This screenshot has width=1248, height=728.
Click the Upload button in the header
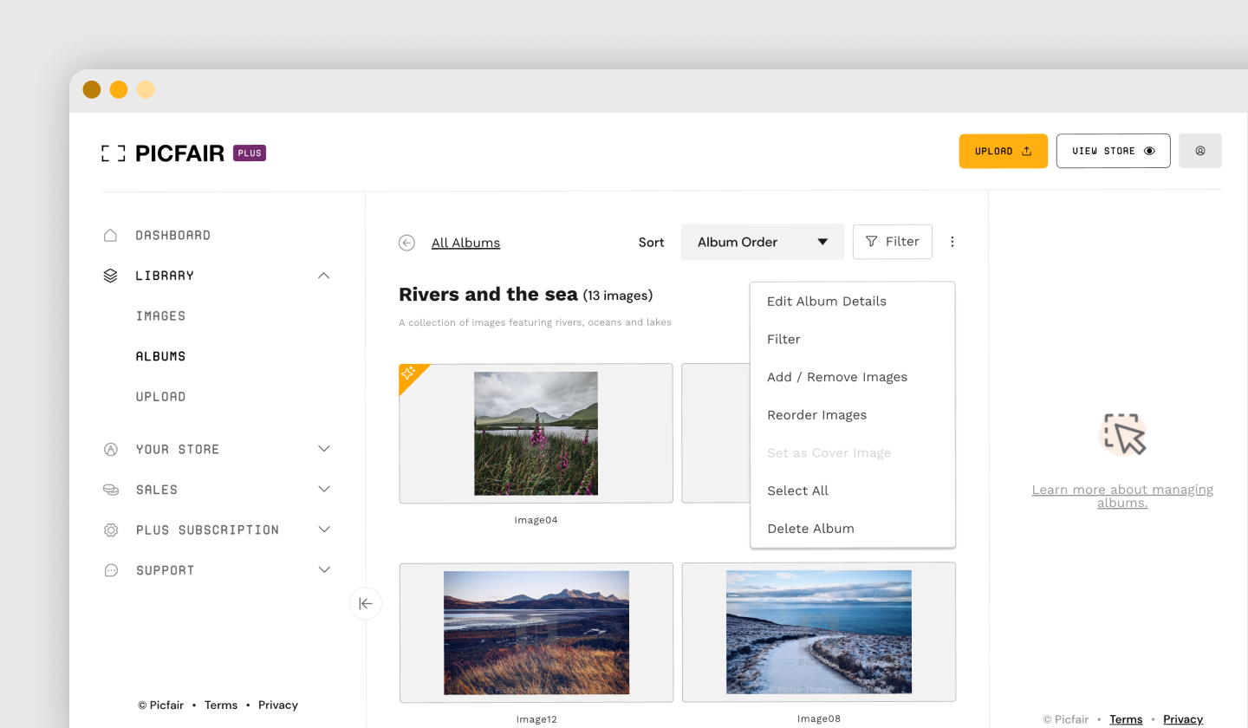coord(1004,151)
